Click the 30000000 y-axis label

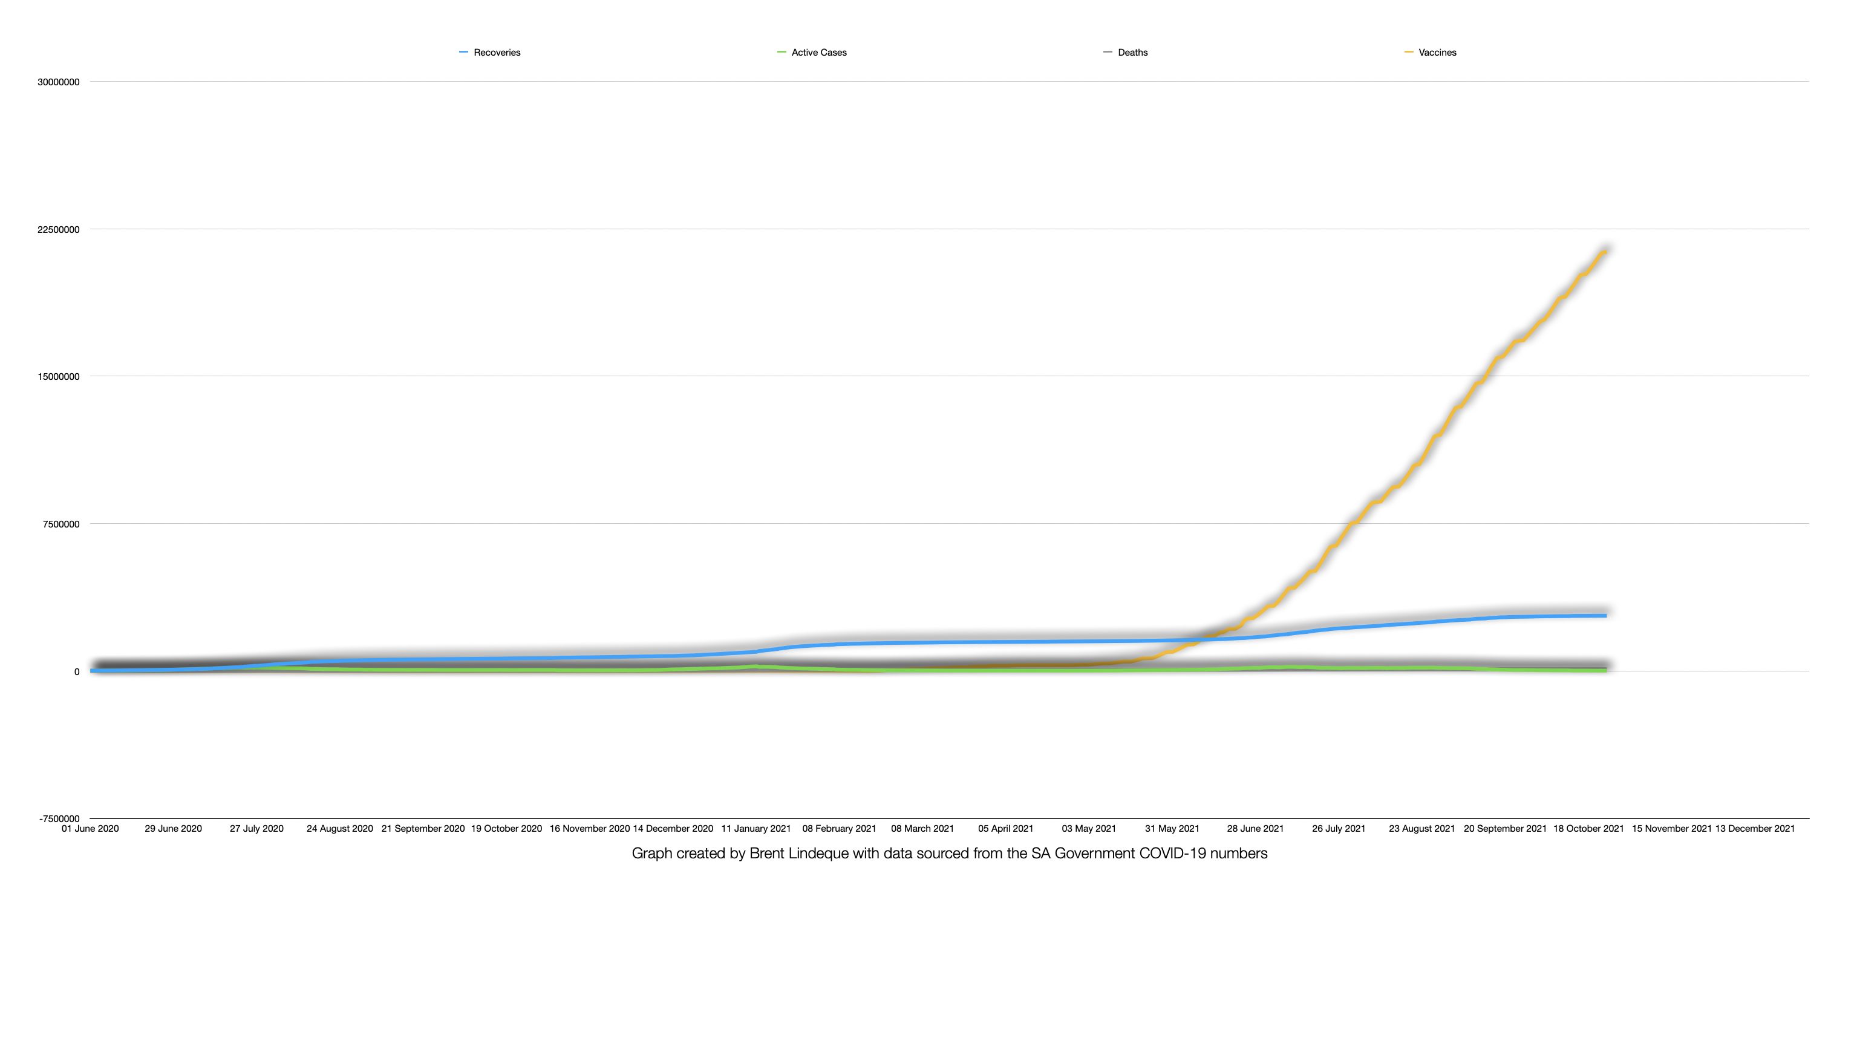coord(59,82)
